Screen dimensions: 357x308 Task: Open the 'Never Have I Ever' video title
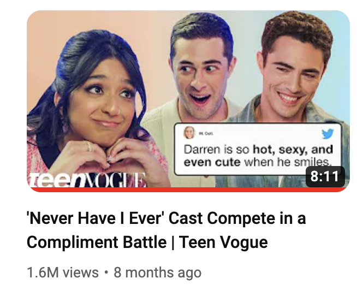pos(166,230)
